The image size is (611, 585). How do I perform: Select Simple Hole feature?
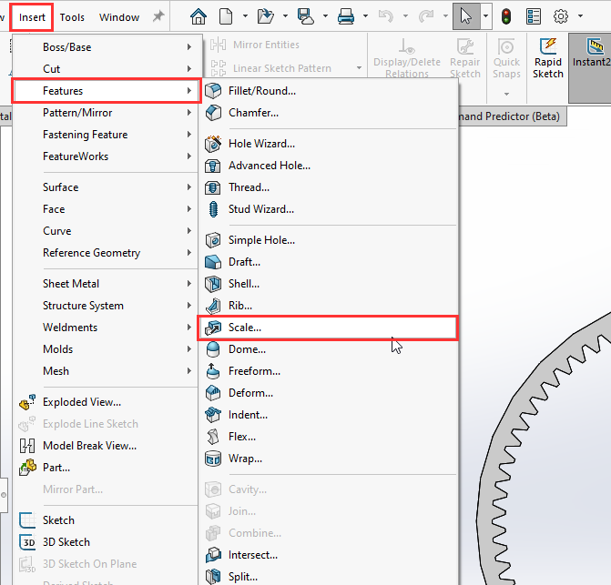coord(328,240)
